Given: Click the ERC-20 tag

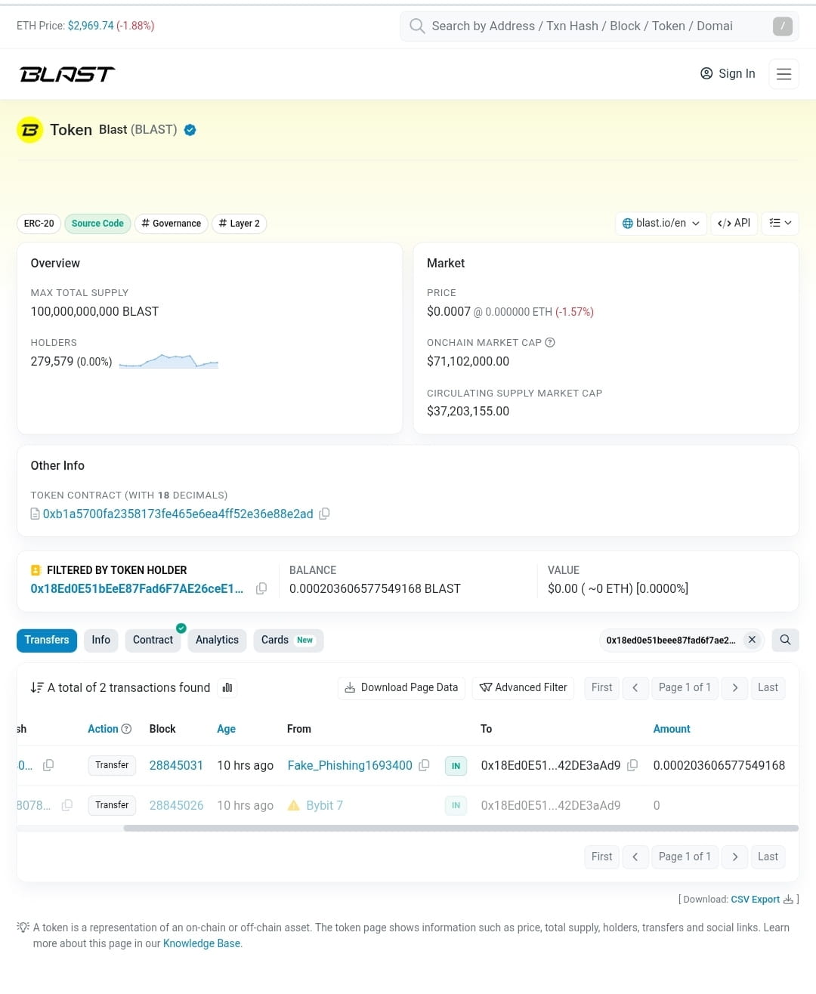Looking at the screenshot, I should point(39,224).
